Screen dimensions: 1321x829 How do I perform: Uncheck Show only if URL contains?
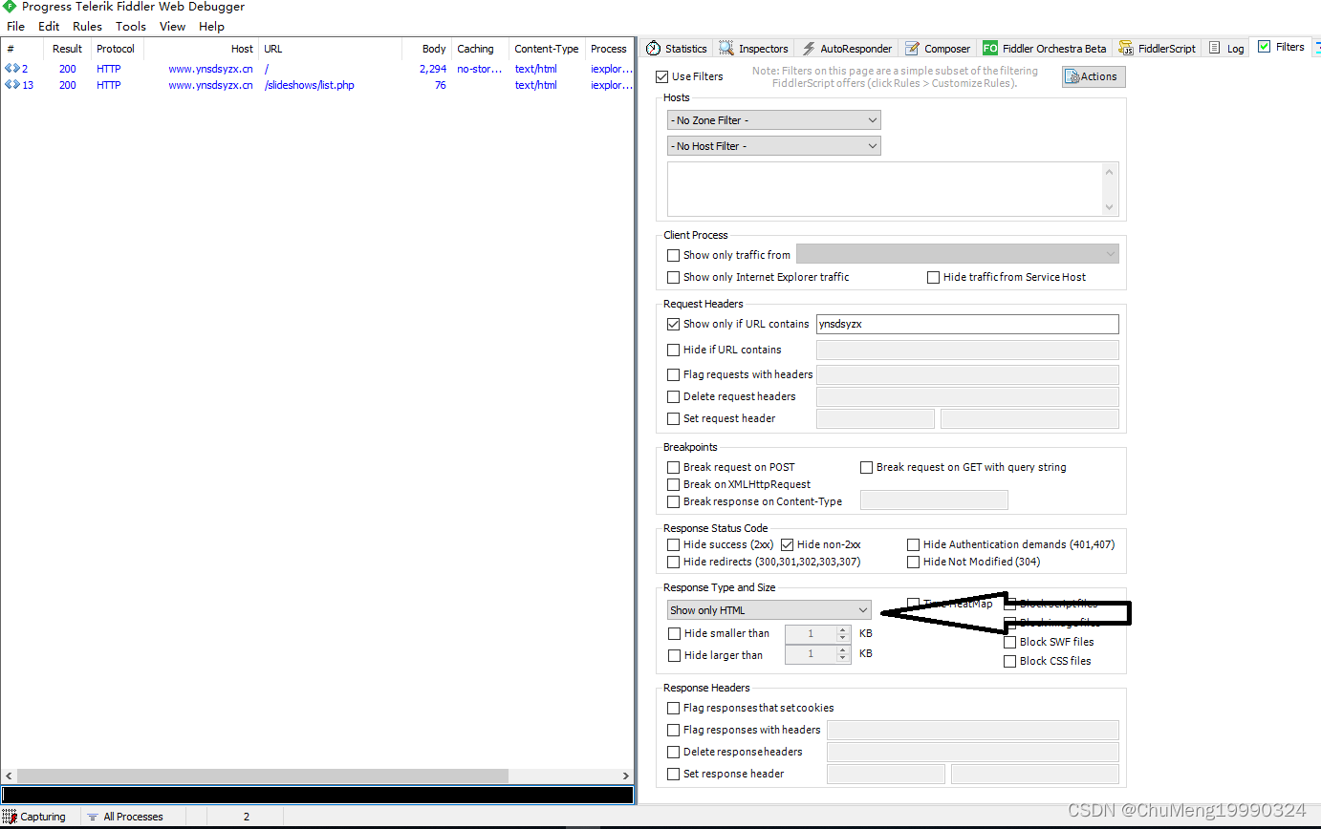coord(674,324)
